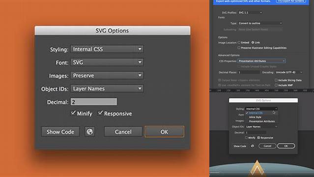The image size is (314, 177).
Task: Toggle Minify checkbox in enlarged SVG Options dialog
Action: click(x=73, y=113)
